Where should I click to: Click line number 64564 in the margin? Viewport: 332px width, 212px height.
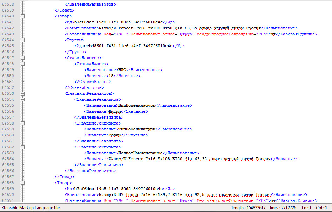[x=8, y=159]
